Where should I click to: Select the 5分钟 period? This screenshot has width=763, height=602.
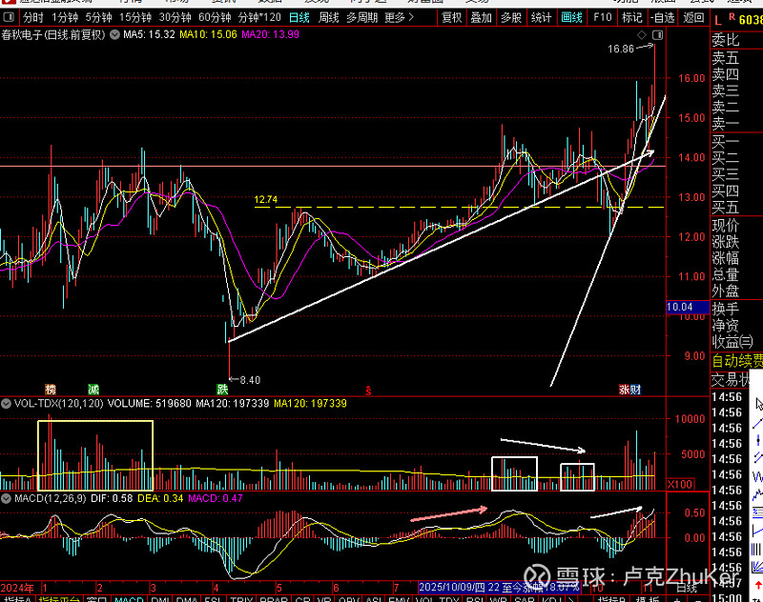tap(98, 18)
